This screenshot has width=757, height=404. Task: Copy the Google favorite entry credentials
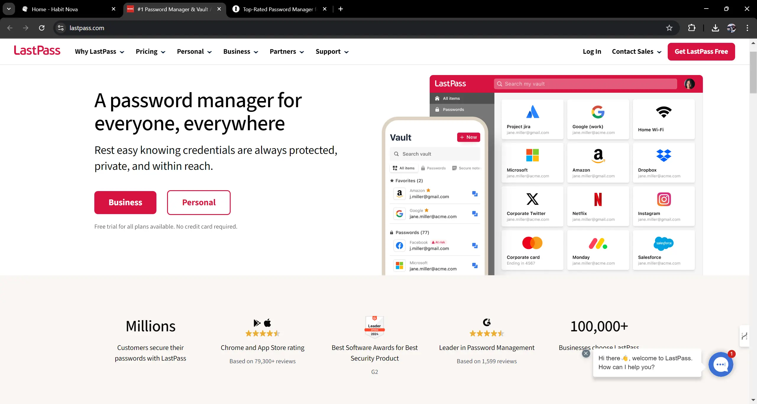click(x=475, y=214)
